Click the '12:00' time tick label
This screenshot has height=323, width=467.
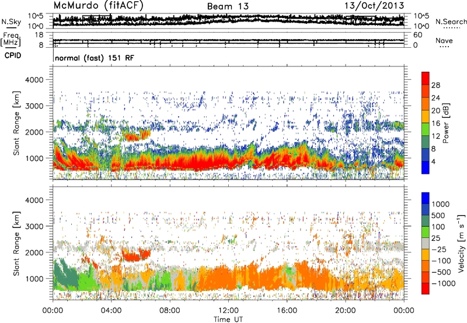pyautogui.click(x=228, y=311)
